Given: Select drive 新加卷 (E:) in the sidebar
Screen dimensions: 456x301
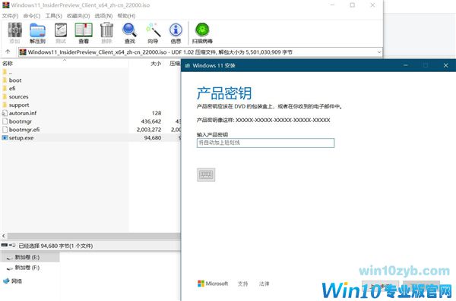Looking at the screenshot, I should (x=27, y=257).
